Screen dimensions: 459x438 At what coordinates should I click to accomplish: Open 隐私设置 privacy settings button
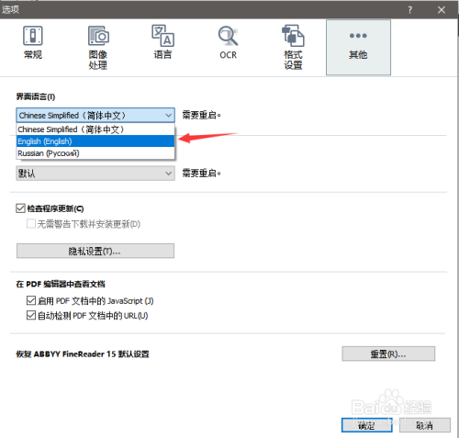click(x=95, y=251)
